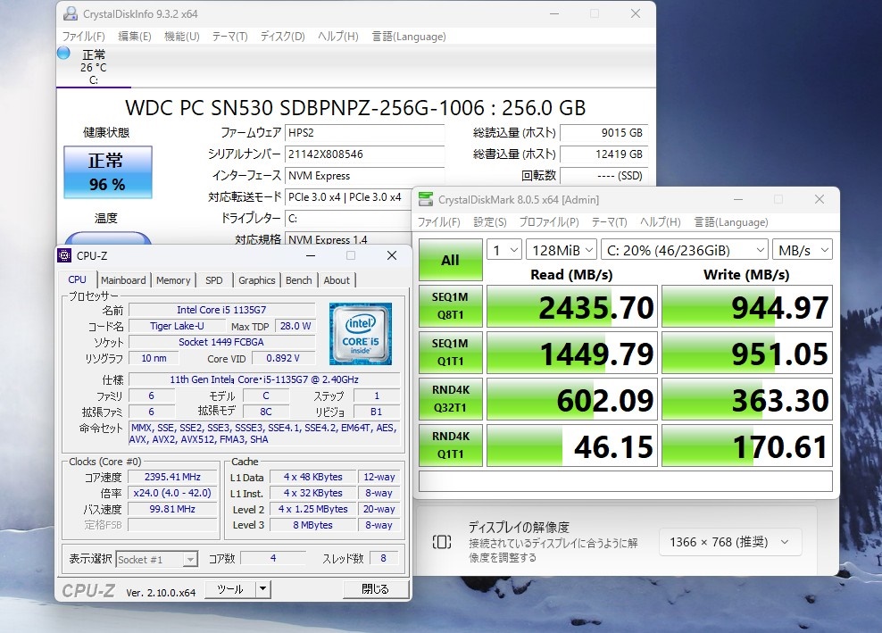The image size is (882, 633).
Task: Switch to the Graphics tab in CPU-Z
Action: (256, 280)
